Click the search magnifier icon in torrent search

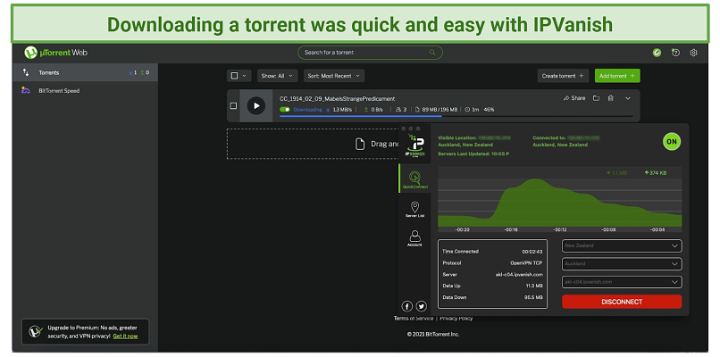432,53
